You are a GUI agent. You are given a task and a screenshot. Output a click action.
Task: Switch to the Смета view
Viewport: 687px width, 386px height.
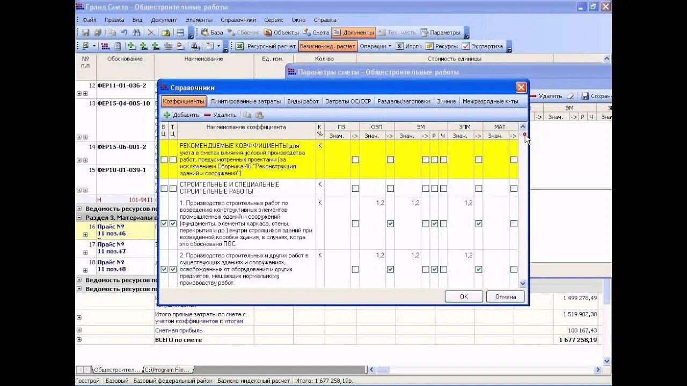316,33
